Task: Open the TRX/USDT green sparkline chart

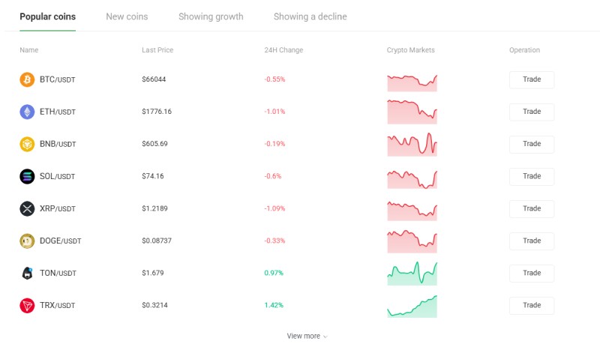Action: (412, 306)
